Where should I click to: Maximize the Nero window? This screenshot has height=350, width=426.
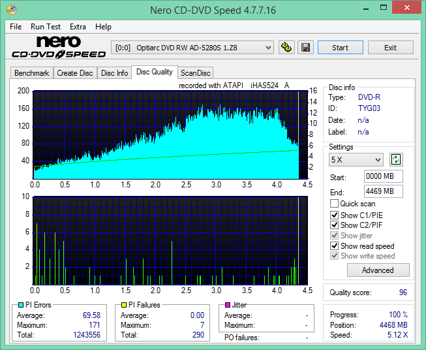tap(384, 8)
